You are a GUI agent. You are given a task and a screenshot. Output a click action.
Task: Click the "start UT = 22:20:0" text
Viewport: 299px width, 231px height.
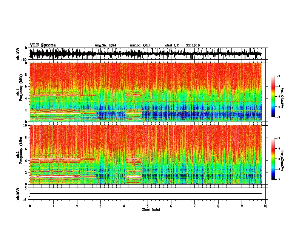(x=182, y=45)
